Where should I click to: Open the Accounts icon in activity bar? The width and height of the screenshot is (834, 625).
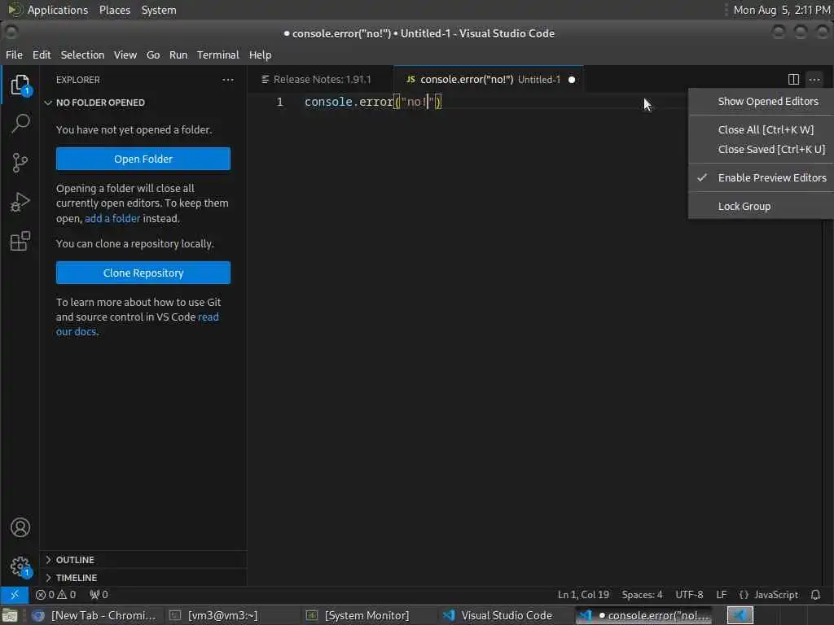point(20,527)
